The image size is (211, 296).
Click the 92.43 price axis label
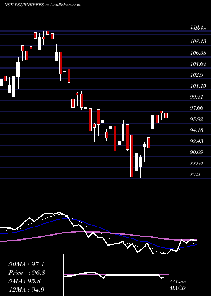click(197, 141)
